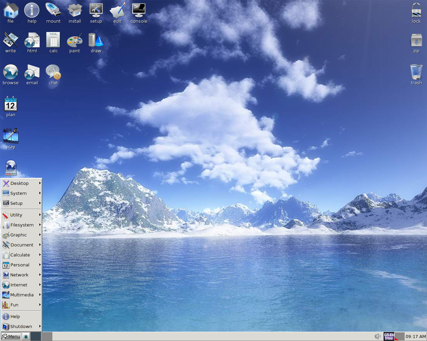Select Calculate in the start menu
The width and height of the screenshot is (427, 341).
pyautogui.click(x=21, y=255)
